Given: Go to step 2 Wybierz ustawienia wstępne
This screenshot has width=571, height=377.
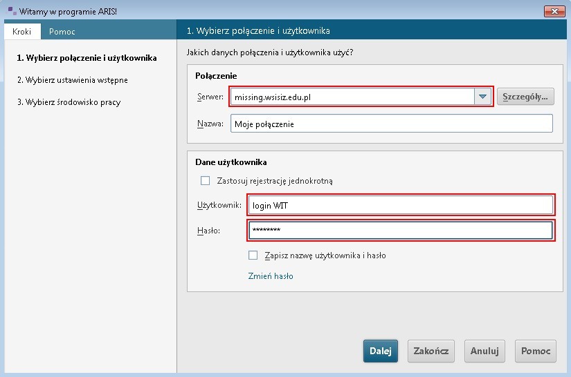Looking at the screenshot, I should 73,80.
